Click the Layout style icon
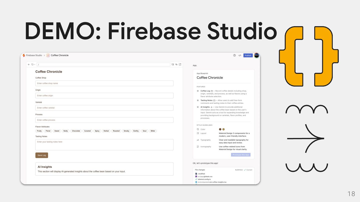Screen dimensions: 360x202 [198, 133]
